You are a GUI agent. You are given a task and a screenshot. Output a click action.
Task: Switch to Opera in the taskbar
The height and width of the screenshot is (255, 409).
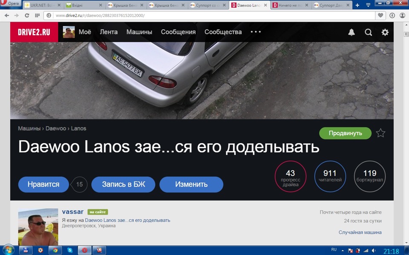(x=84, y=250)
